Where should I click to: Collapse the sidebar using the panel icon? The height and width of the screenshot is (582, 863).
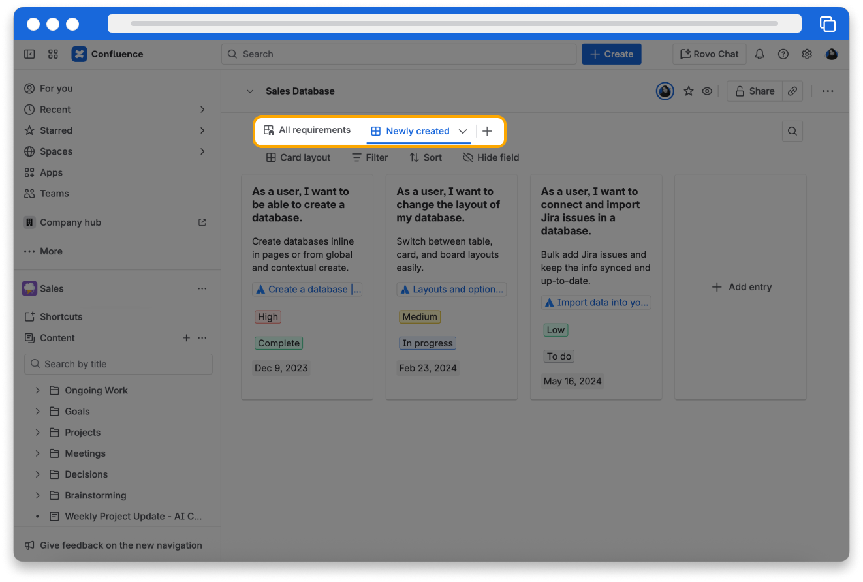(29, 54)
